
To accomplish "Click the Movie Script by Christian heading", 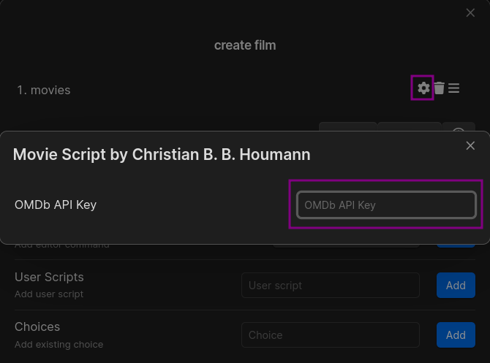I will (162, 155).
